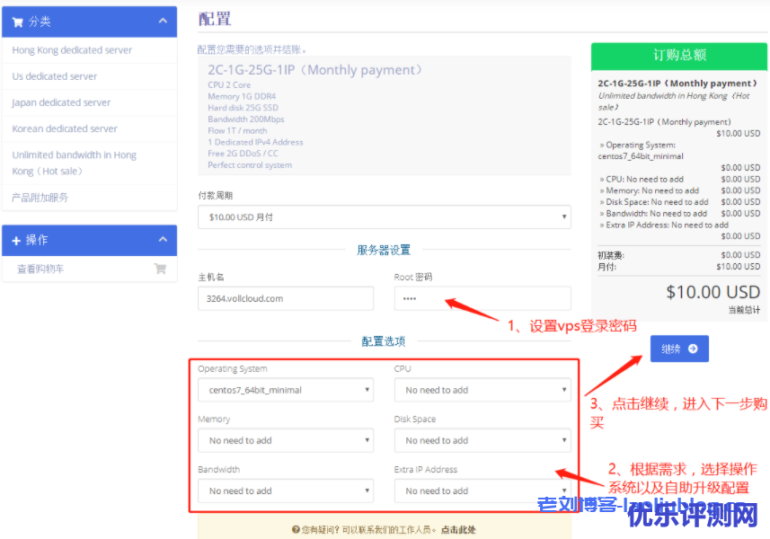Expand the CPU options dropdown
770x539 pixels.
(x=482, y=390)
